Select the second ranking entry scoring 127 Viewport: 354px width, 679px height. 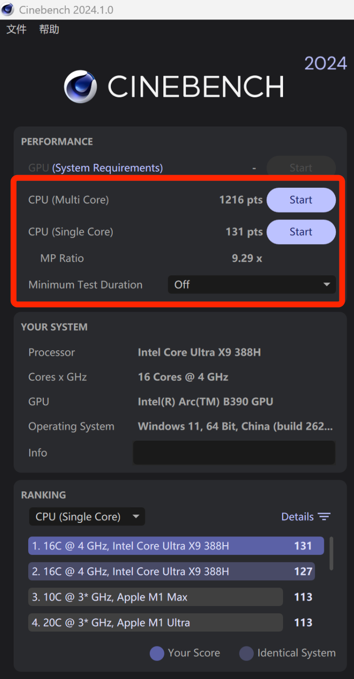tap(171, 572)
